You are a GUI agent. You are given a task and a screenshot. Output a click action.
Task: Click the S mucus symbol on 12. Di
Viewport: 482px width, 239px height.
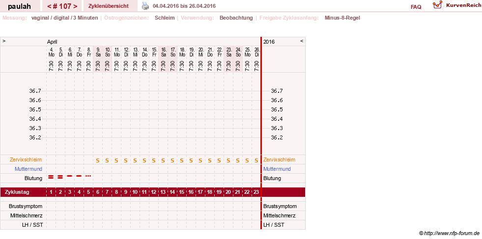coord(126,160)
